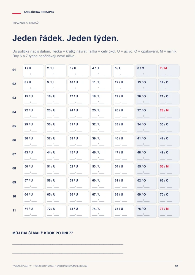Click the page number 32 in footer
Screen dimensions: 195x275
[177, 266]
